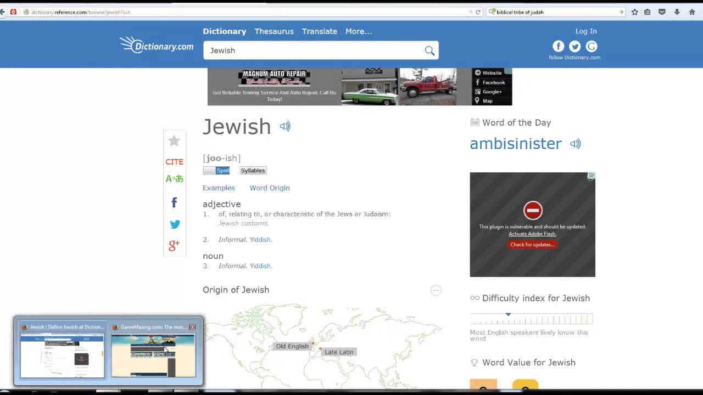Viewport: 703px width, 395px height.
Task: Share on Twitter via sidebar bird icon
Action: (175, 224)
